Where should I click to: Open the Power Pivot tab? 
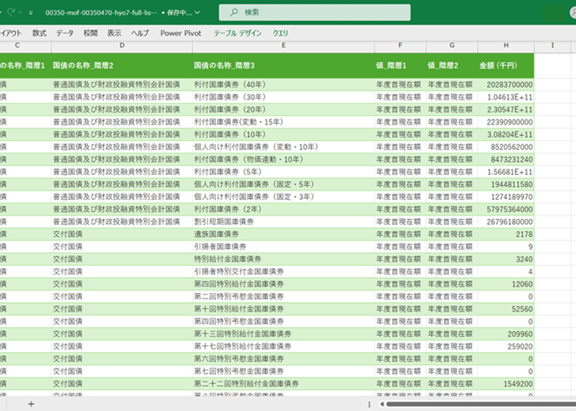click(x=181, y=33)
